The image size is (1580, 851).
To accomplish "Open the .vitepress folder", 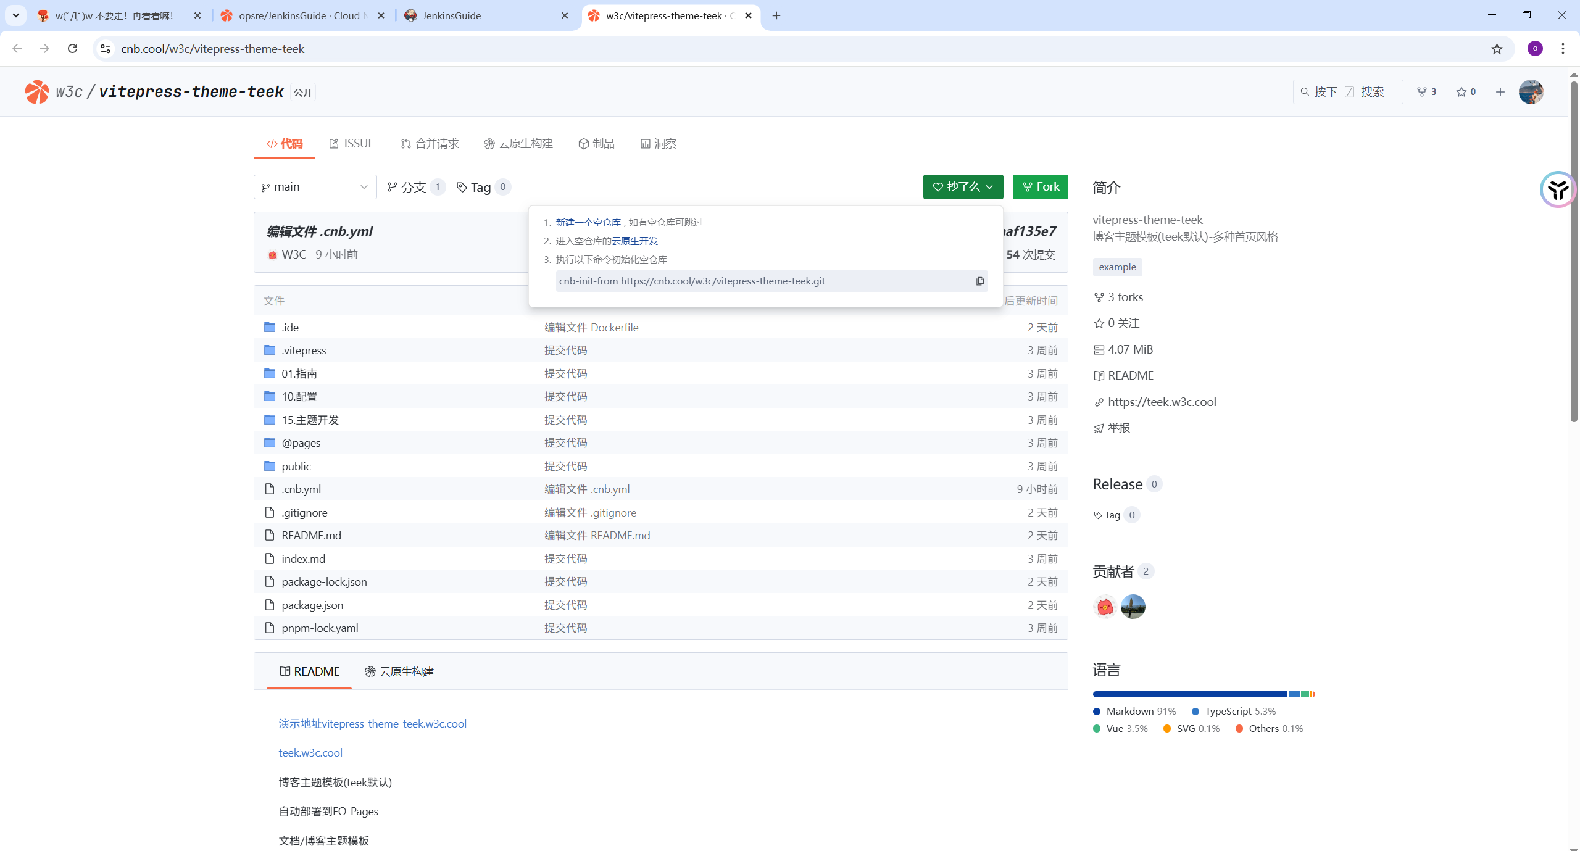I will [x=304, y=351].
